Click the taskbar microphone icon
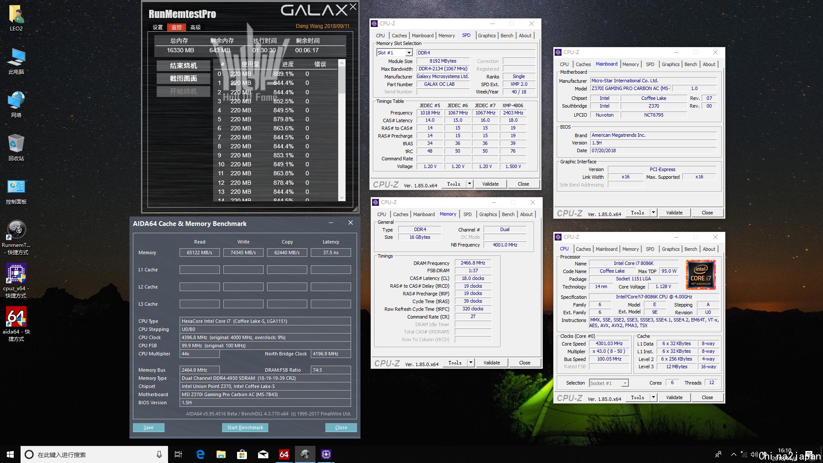823x463 pixels. coord(159,454)
